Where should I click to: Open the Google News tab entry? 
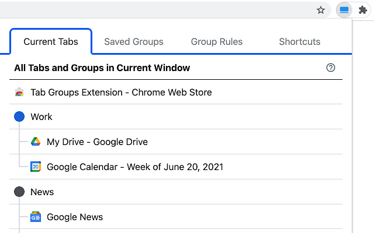[x=75, y=217]
